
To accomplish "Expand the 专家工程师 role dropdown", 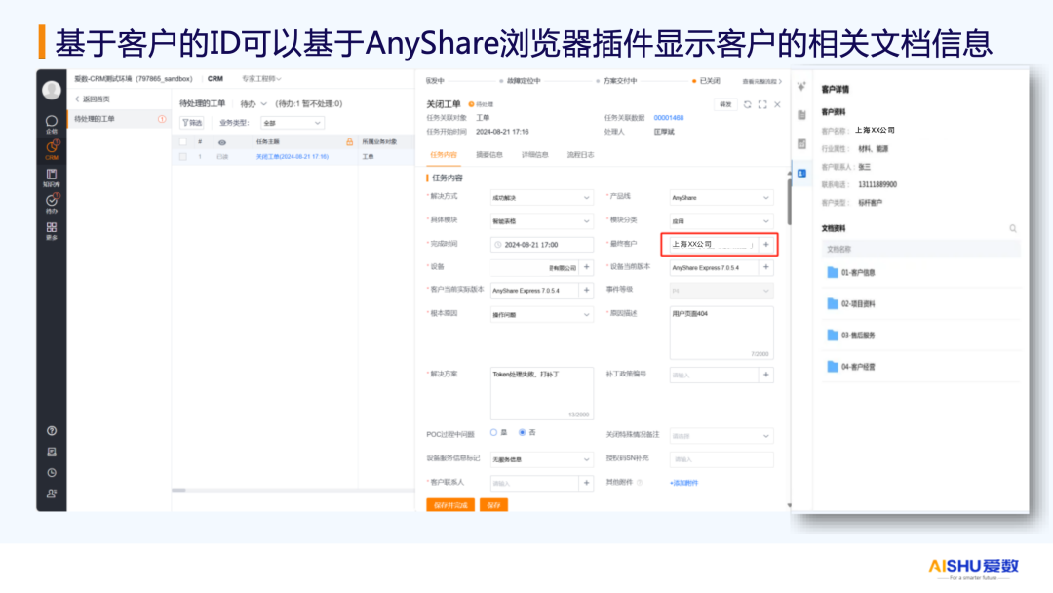I will point(261,79).
